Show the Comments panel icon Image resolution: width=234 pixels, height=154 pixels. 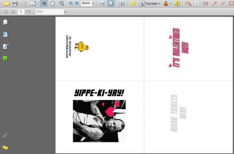point(6,148)
